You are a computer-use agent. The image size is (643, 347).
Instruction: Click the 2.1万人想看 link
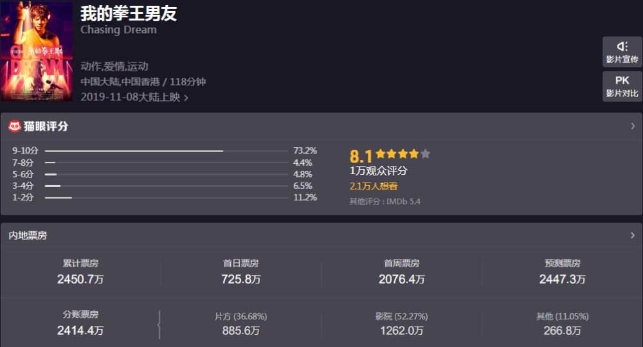coord(374,186)
